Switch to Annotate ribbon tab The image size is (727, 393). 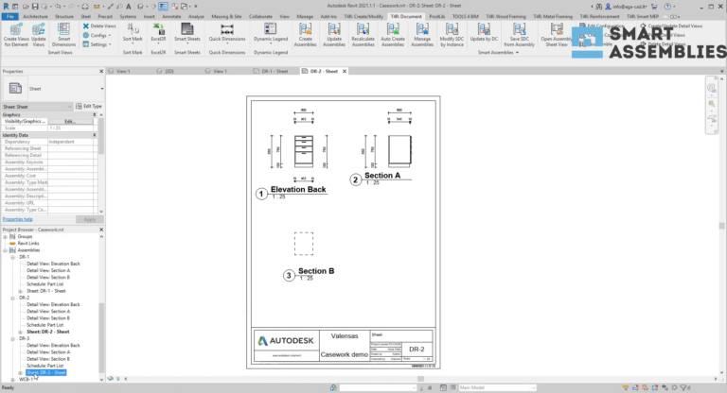coord(171,16)
